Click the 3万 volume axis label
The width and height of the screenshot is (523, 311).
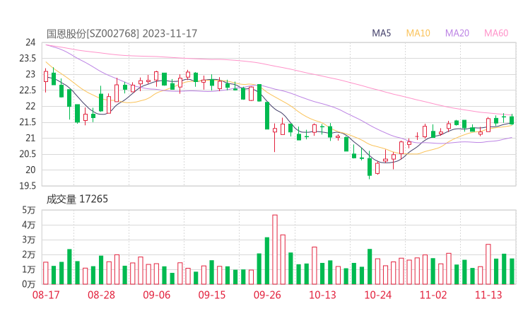[x=29, y=240]
